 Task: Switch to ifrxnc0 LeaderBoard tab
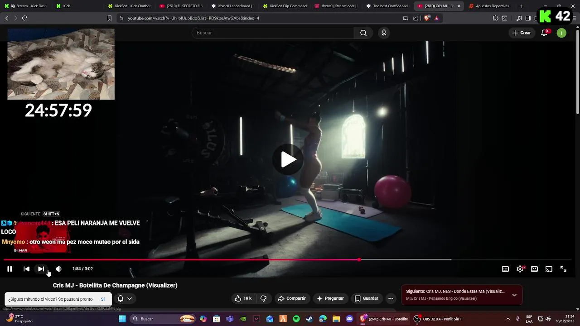click(x=233, y=6)
